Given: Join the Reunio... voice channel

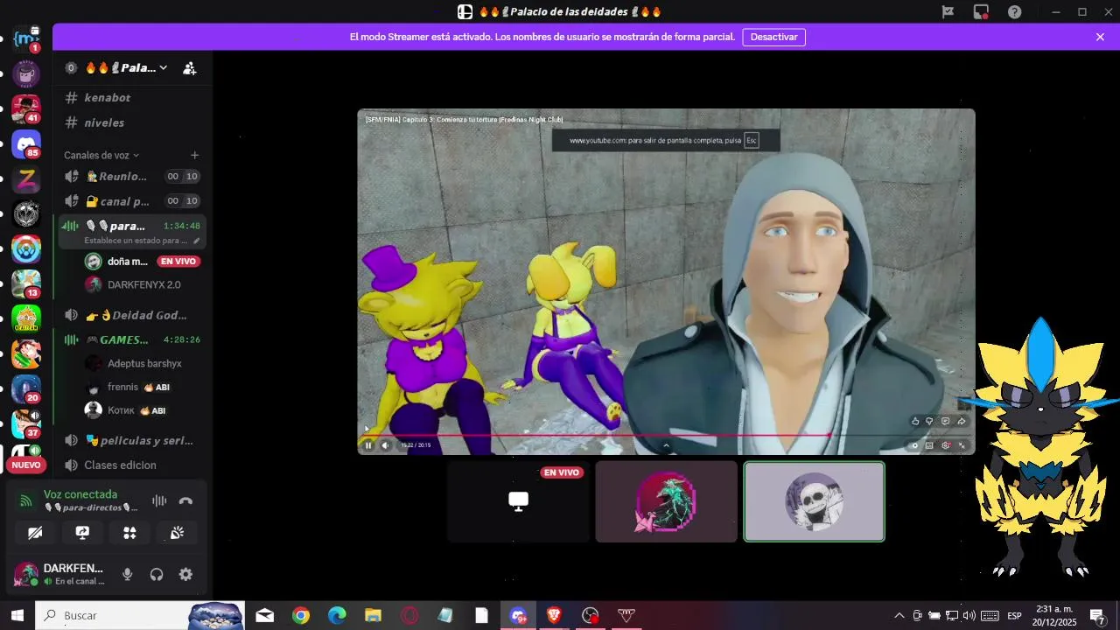Looking at the screenshot, I should click(x=131, y=177).
